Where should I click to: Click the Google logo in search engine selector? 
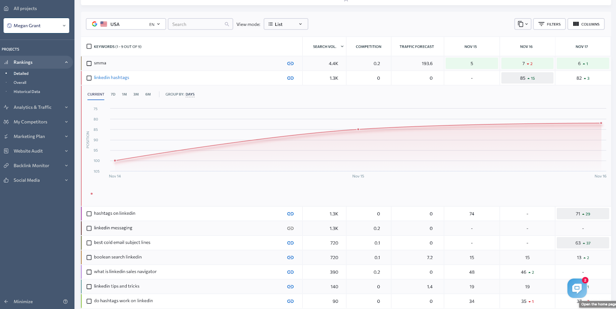pyautogui.click(x=94, y=24)
